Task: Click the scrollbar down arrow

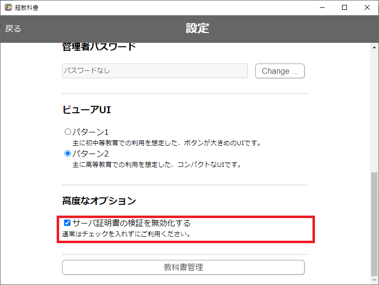Action: pyautogui.click(x=374, y=280)
